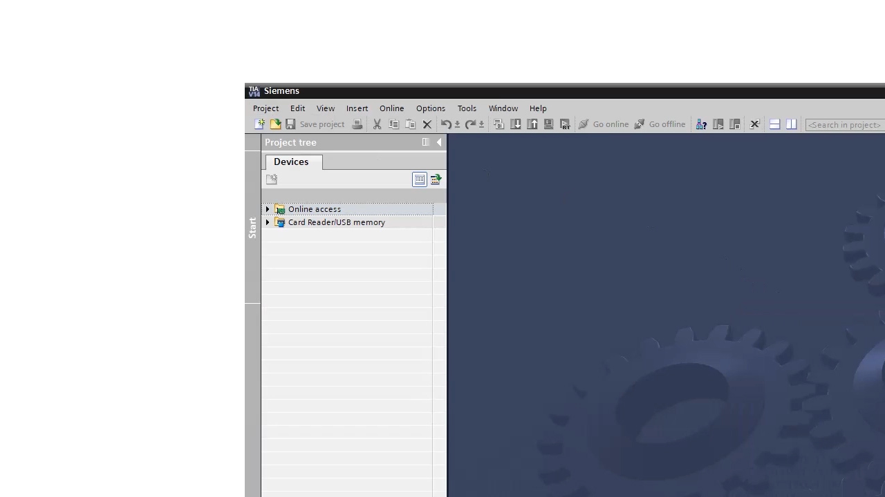Select the Download to device icon
Image resolution: width=885 pixels, height=497 pixels.
point(515,124)
